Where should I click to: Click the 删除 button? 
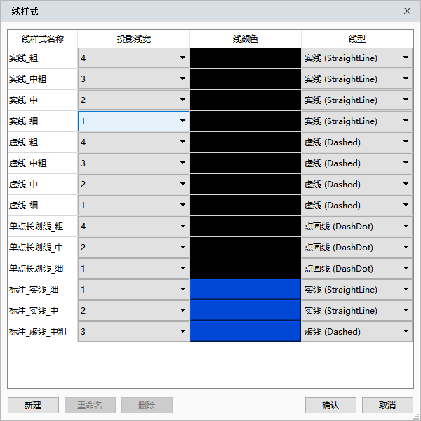click(147, 405)
